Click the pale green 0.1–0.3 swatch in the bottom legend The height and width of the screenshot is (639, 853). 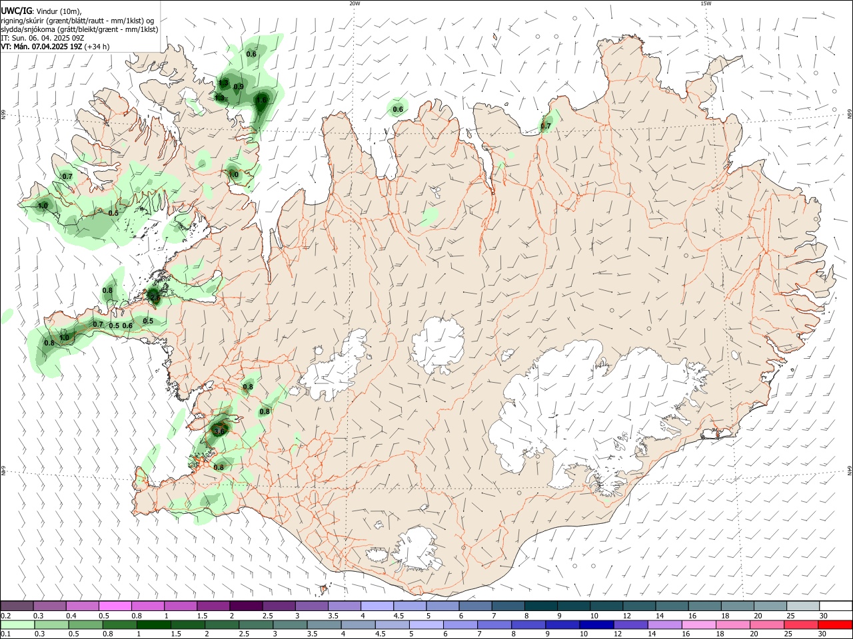click(x=17, y=624)
